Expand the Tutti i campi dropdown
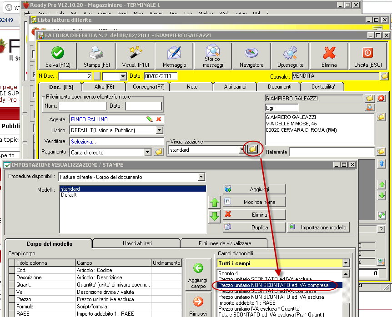This screenshot has width=392, height=317. (x=346, y=263)
